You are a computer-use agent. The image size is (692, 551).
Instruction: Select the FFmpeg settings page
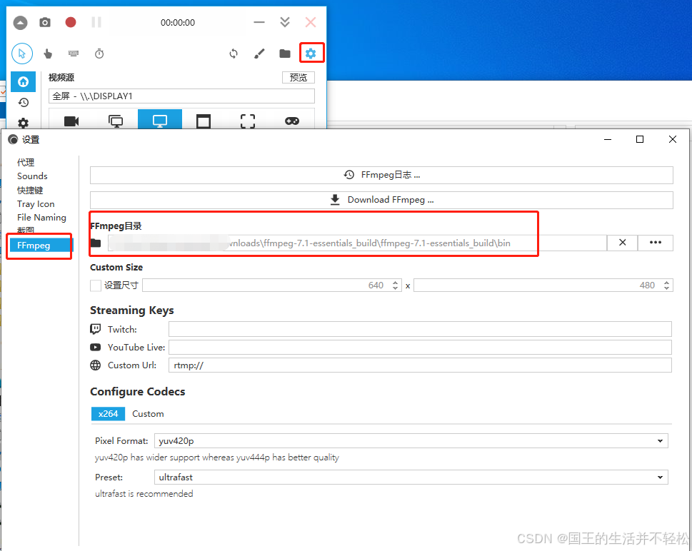(41, 246)
